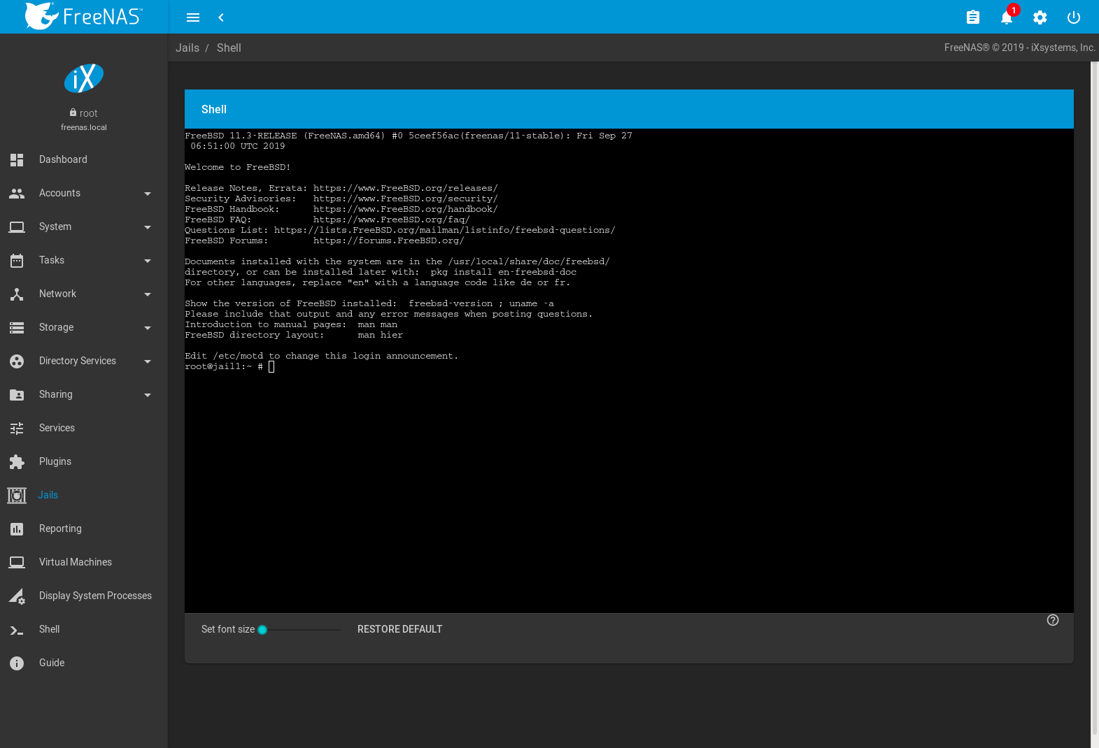The height and width of the screenshot is (748, 1099).
Task: Collapse the sidebar with the back chevron
Action: (221, 17)
